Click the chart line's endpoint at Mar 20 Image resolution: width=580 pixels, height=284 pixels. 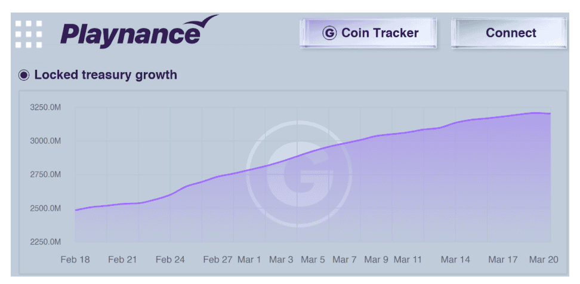click(x=550, y=113)
